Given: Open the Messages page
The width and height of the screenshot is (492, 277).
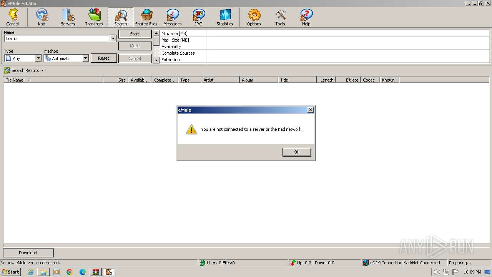Looking at the screenshot, I should pos(172,17).
